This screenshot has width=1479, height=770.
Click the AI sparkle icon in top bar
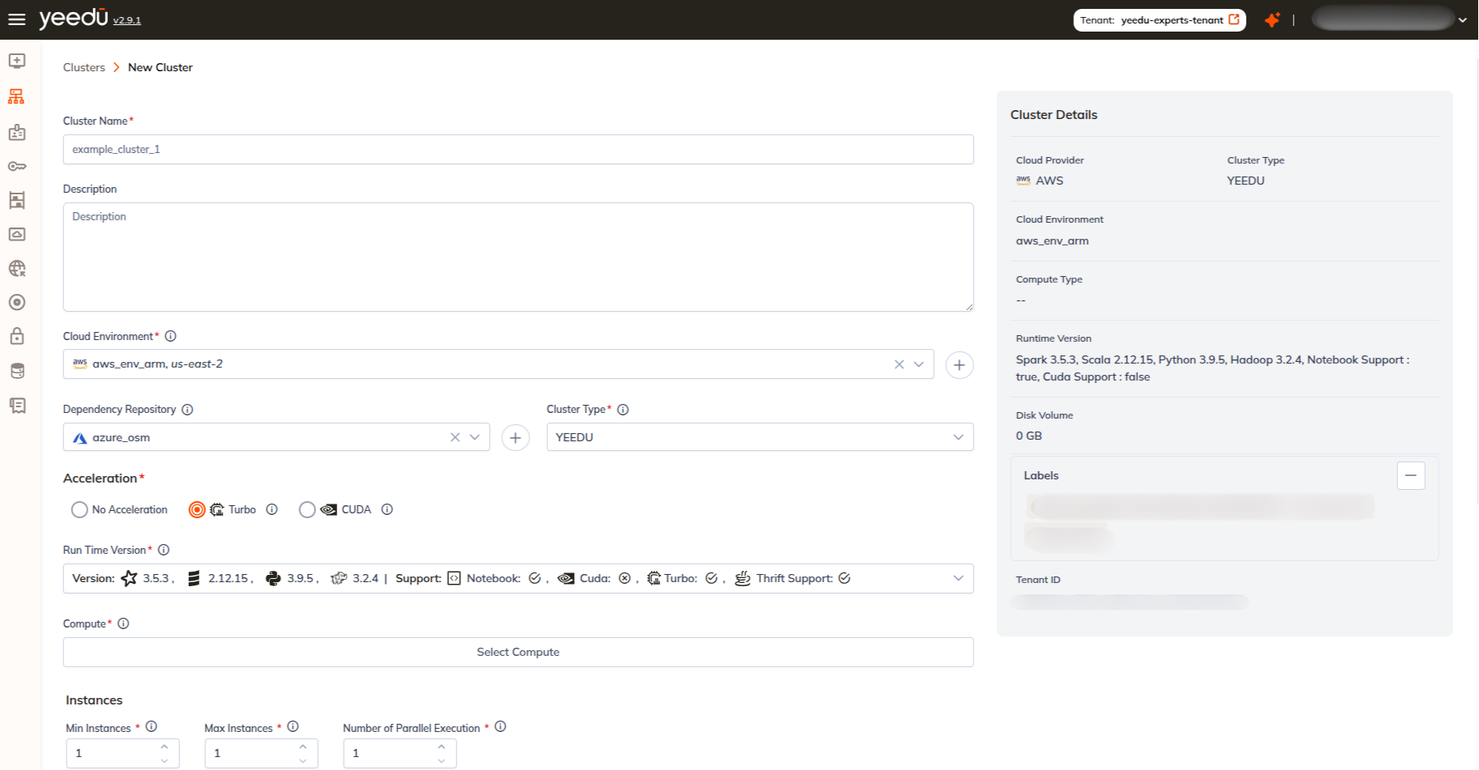[x=1272, y=19]
